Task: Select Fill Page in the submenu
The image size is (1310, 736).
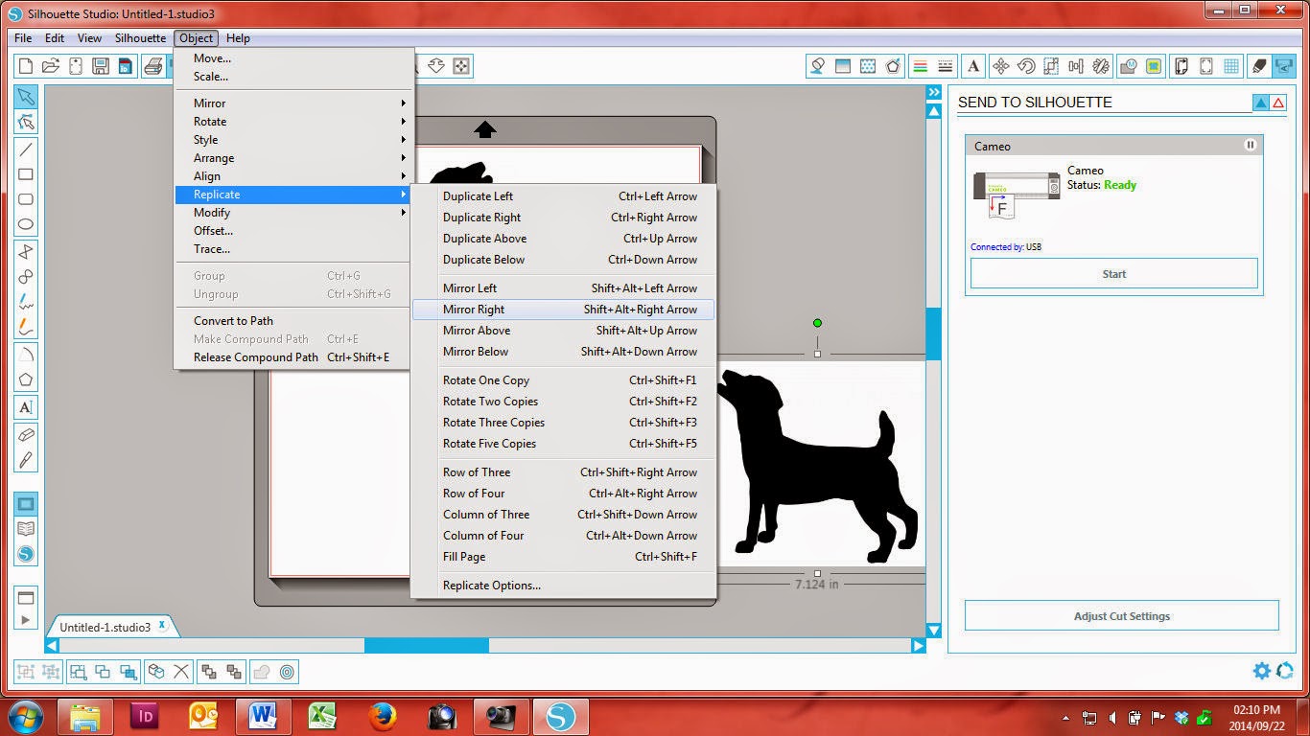Action: click(563, 557)
